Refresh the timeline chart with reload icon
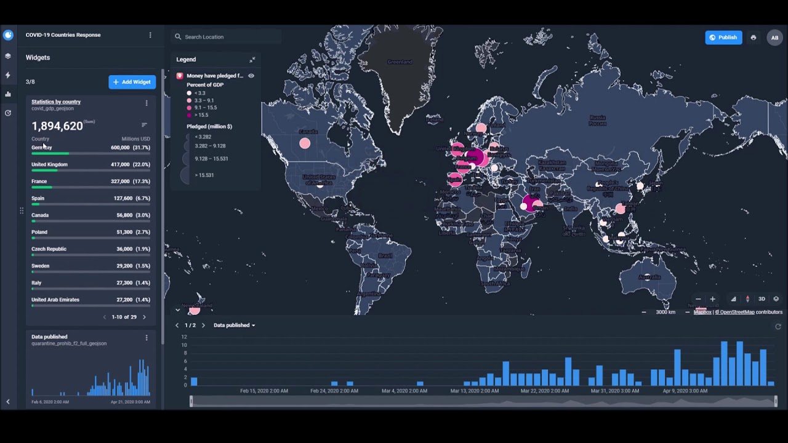 point(778,327)
